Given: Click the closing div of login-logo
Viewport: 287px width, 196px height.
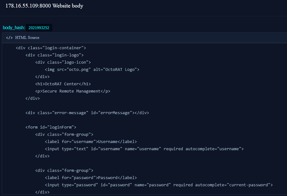Looking at the screenshot, I should point(32,98).
